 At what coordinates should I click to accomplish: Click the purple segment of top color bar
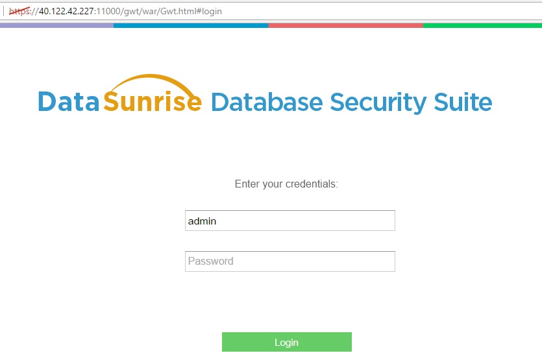(x=56, y=25)
